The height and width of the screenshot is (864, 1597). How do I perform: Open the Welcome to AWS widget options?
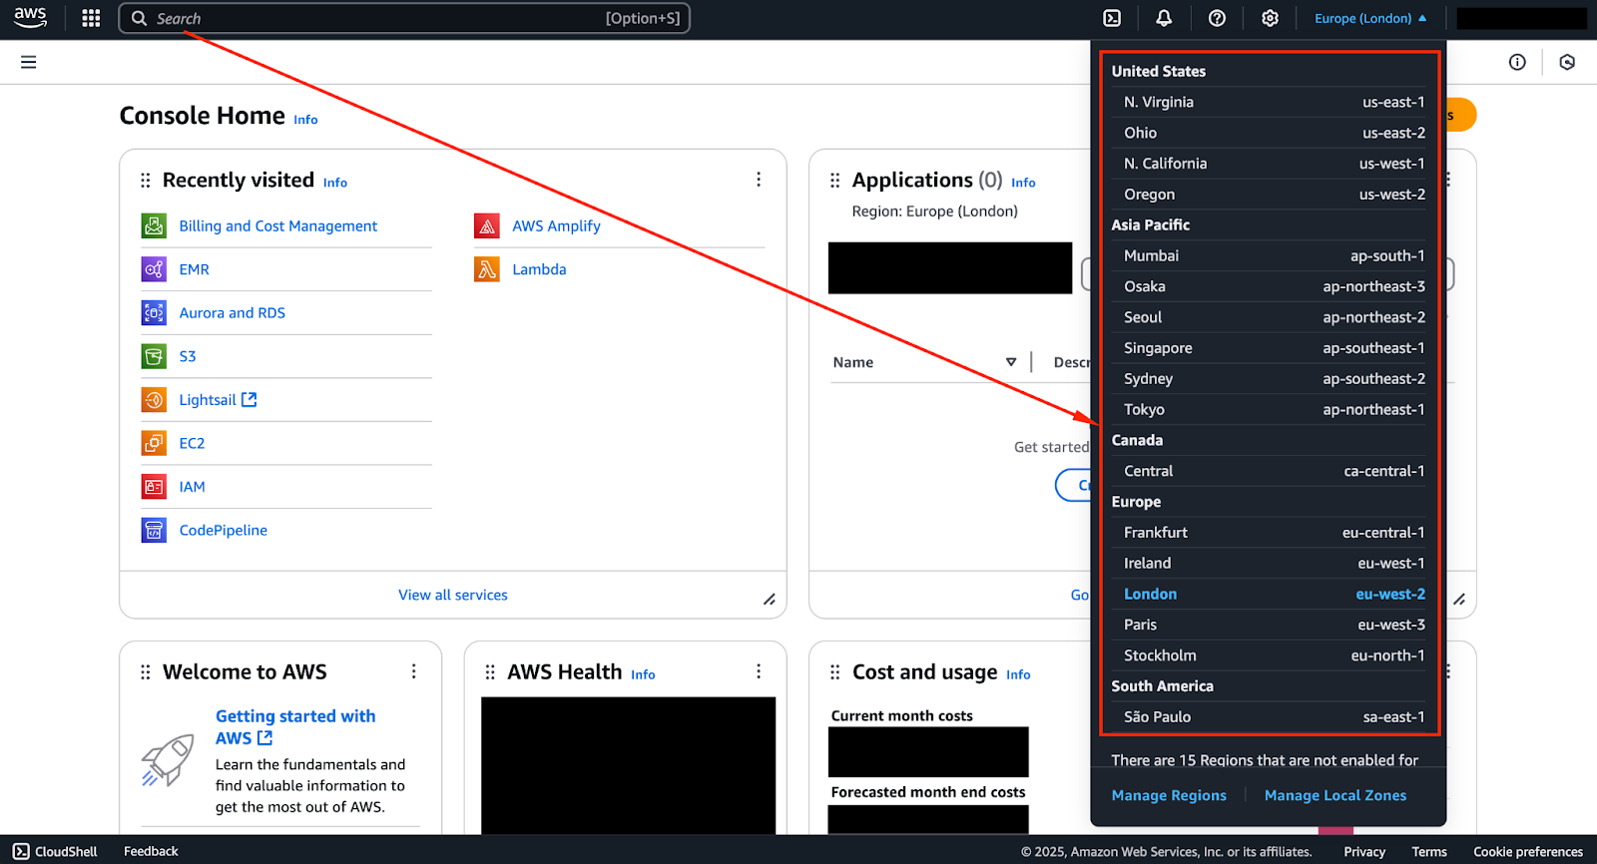[x=413, y=671]
